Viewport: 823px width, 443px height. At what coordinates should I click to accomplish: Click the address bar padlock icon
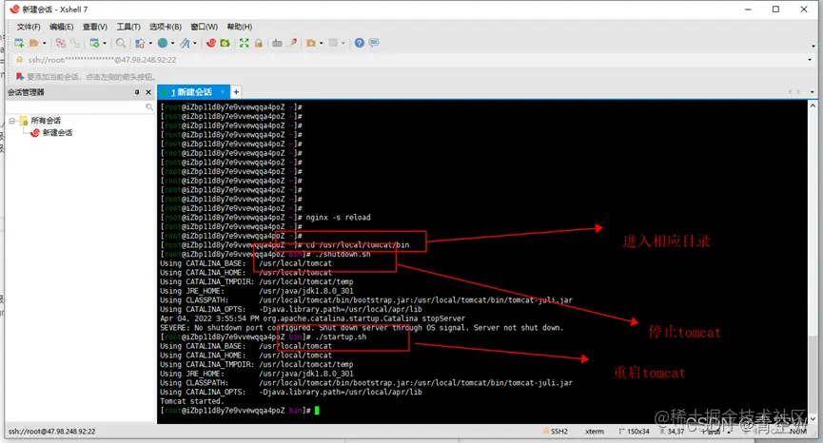pos(20,60)
